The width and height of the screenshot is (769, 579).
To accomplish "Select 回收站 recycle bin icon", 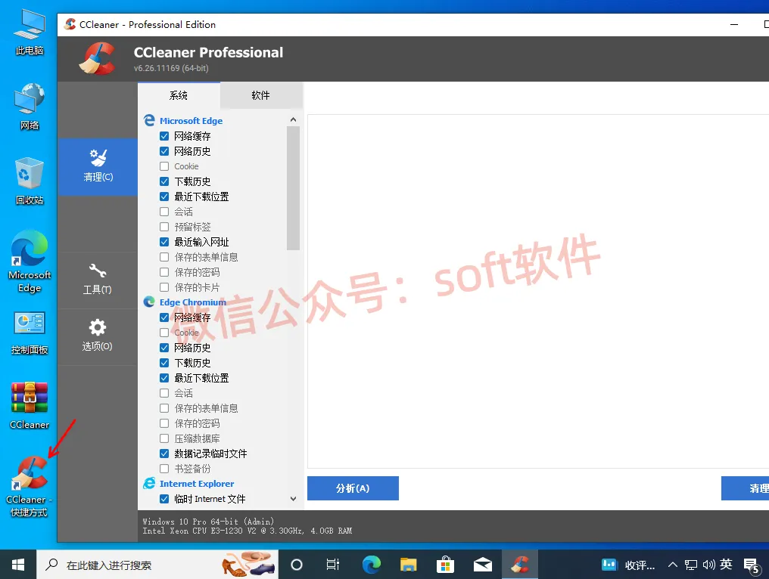I will [x=30, y=181].
